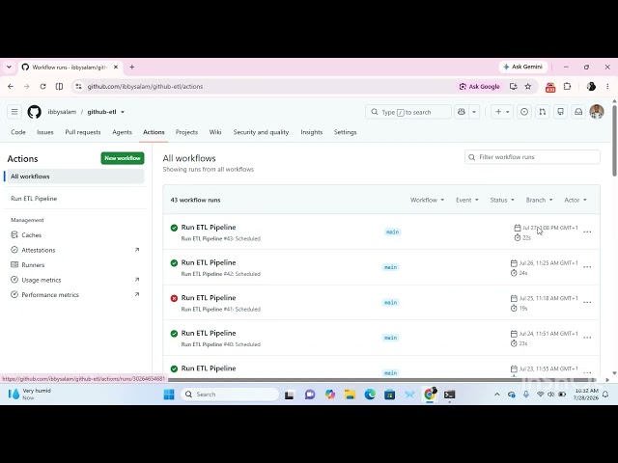Open the Branch filter dropdown

click(539, 200)
